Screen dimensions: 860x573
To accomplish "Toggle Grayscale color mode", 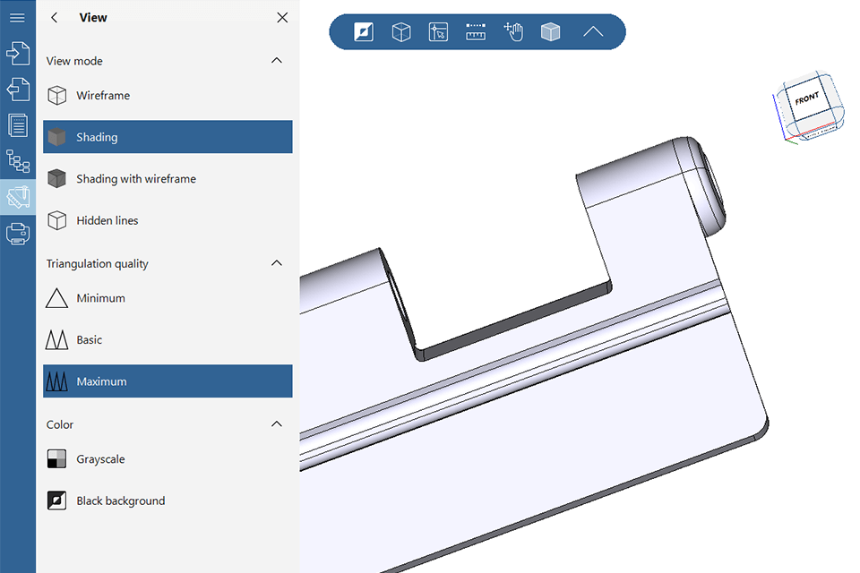I will tap(168, 459).
